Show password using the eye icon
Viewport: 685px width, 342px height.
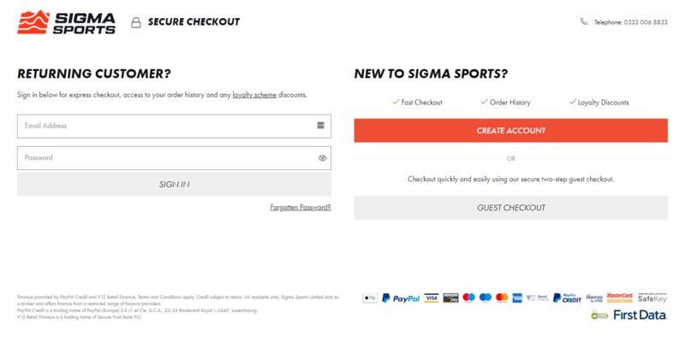coord(323,158)
